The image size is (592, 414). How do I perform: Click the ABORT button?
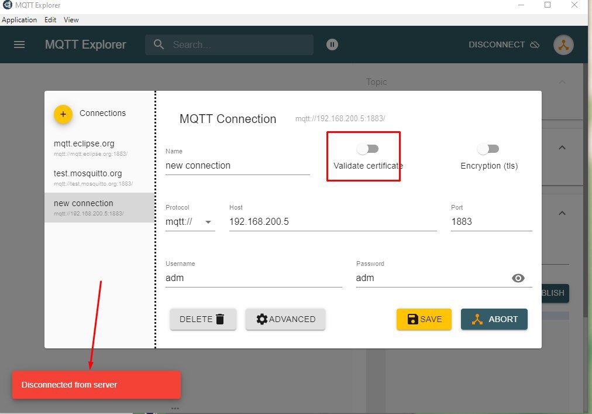(494, 319)
